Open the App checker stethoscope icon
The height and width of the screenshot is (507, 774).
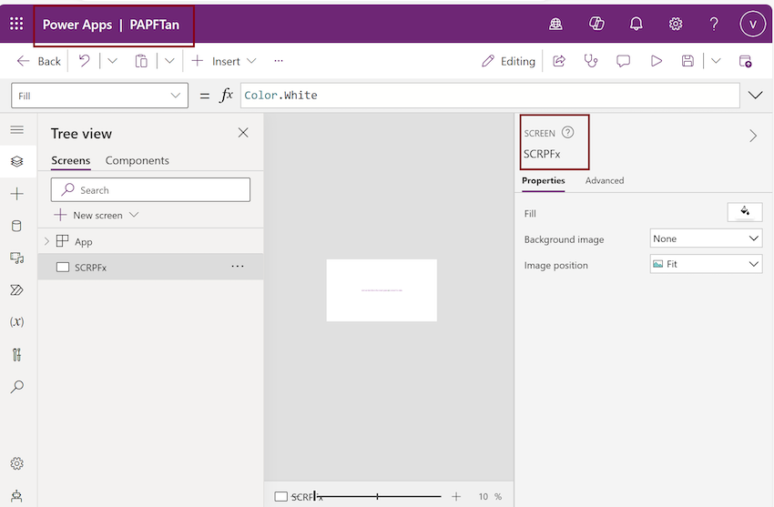[x=591, y=61]
